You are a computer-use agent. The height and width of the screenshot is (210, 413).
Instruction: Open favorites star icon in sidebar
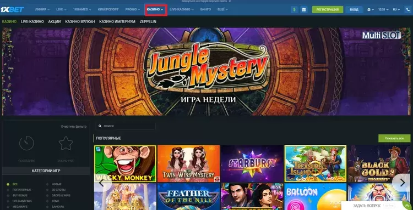point(66,143)
